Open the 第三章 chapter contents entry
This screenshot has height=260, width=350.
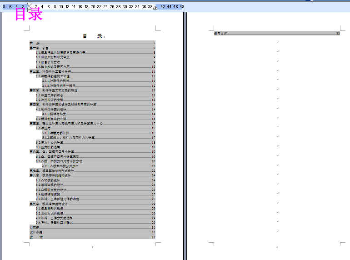pyautogui.click(x=92, y=90)
